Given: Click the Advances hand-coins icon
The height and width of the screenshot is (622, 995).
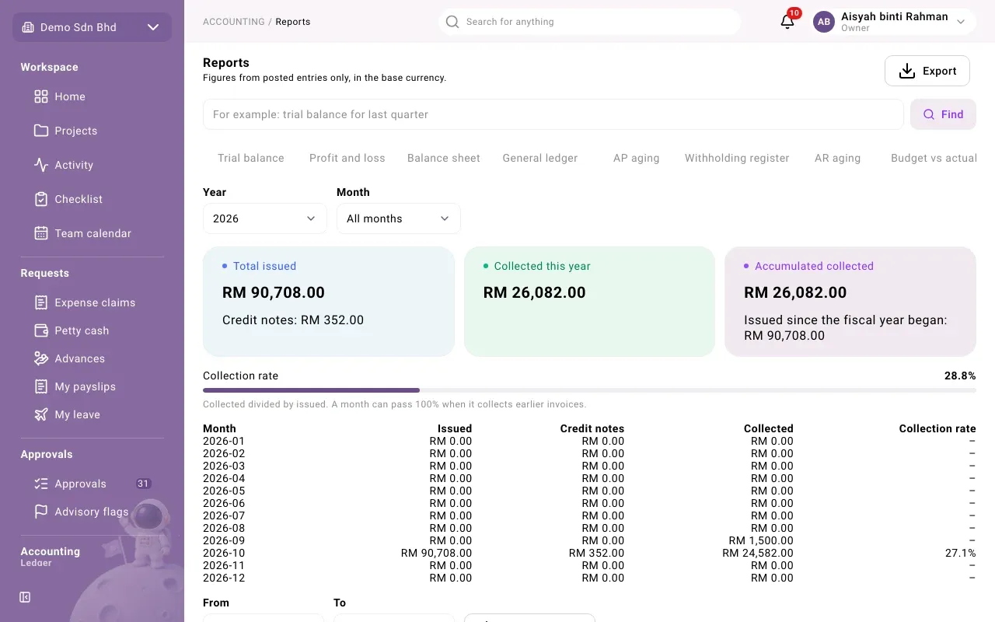Looking at the screenshot, I should (x=41, y=358).
